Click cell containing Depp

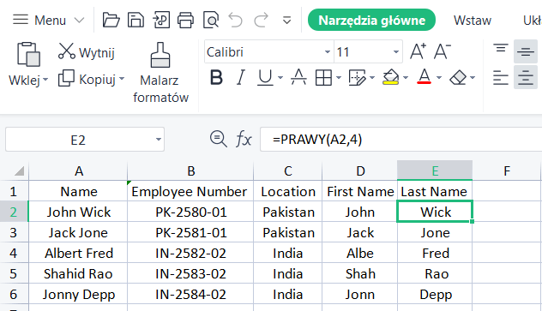click(435, 294)
